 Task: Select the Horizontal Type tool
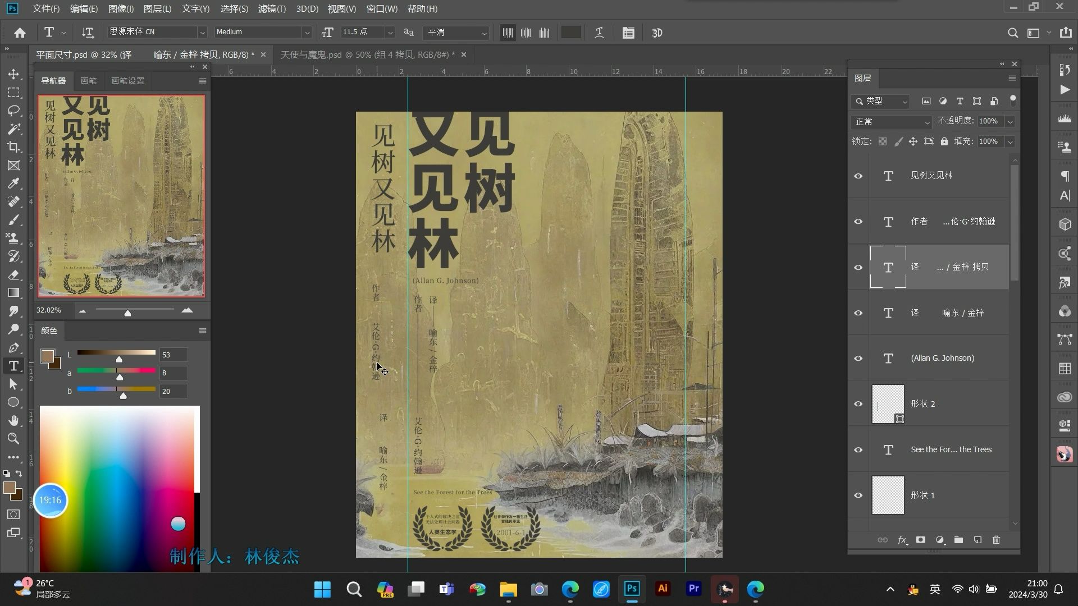pos(13,366)
